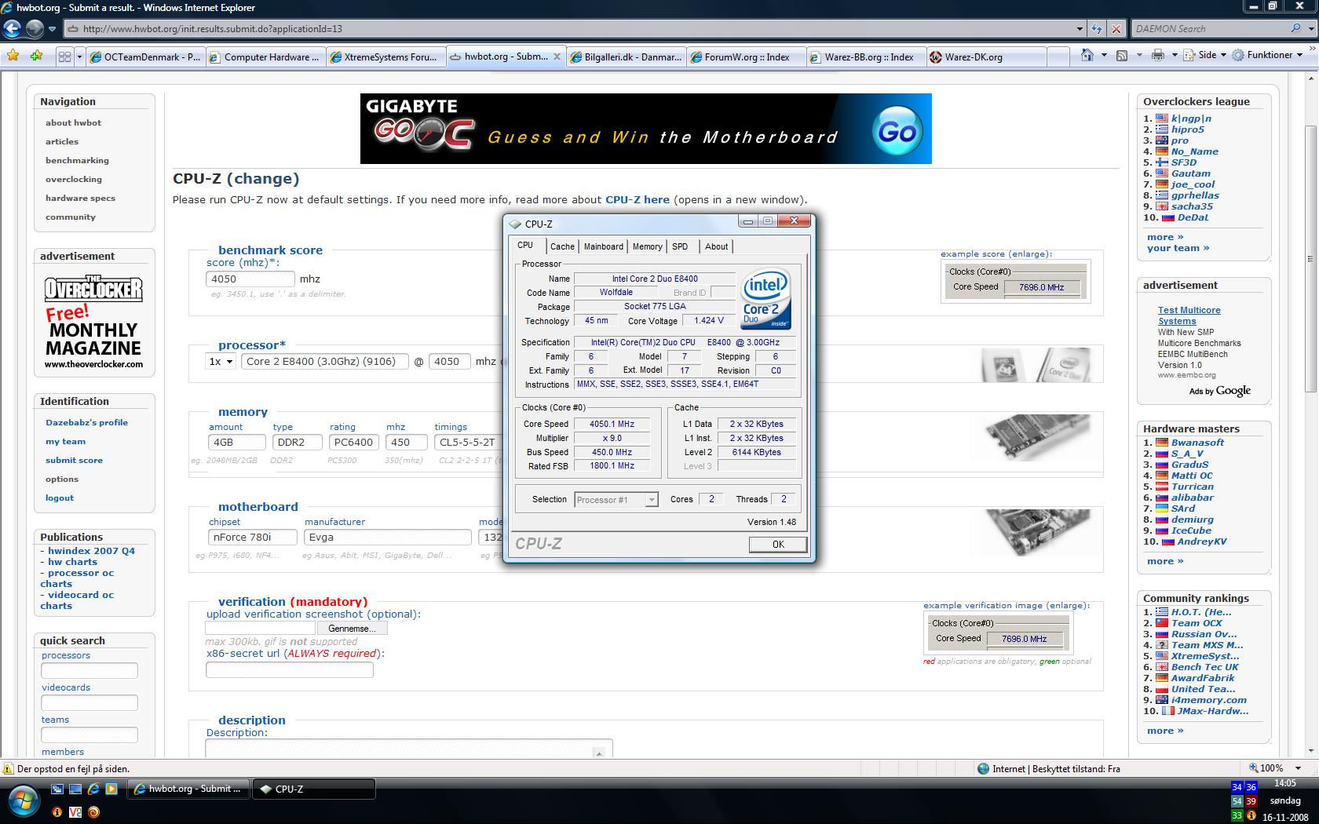The width and height of the screenshot is (1319, 824).
Task: Click the Gennemse browse button
Action: (x=352, y=629)
